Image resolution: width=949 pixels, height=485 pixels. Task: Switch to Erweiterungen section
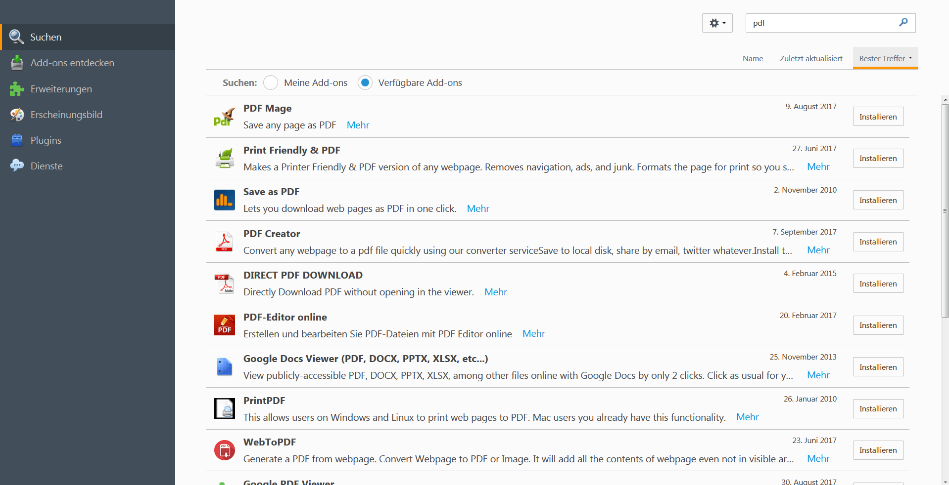[x=88, y=89]
